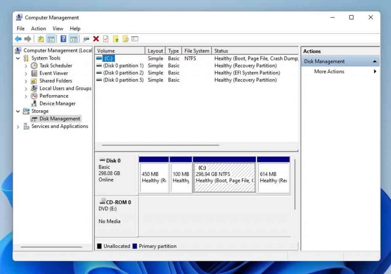This screenshot has width=391, height=274.
Task: Collapse the Disk Management actions section arrow
Action: click(x=375, y=61)
